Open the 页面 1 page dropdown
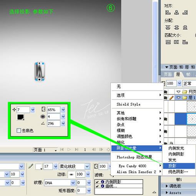Viewport: 196px width, 196px height. [x=56, y=150]
